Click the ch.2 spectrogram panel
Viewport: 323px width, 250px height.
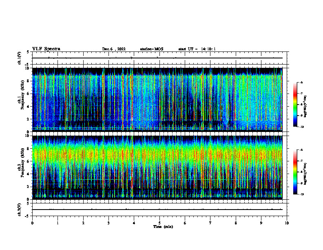[157, 167]
